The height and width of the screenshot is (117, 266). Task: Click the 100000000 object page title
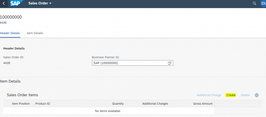pos(11,17)
